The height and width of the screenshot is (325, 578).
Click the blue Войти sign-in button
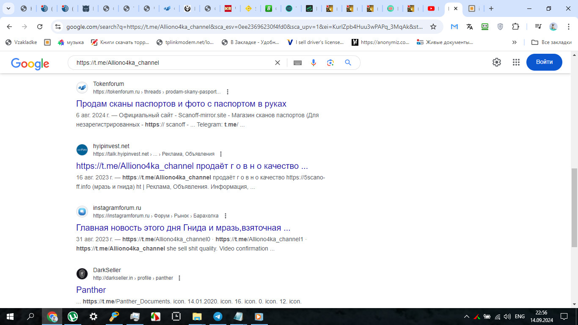(x=544, y=62)
